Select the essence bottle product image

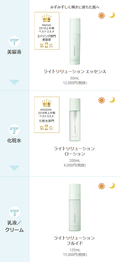(x=75, y=39)
